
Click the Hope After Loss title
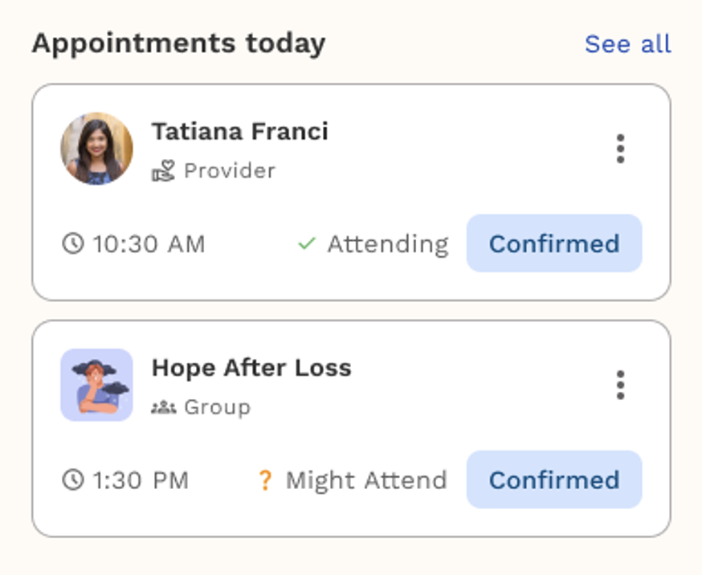click(x=251, y=368)
